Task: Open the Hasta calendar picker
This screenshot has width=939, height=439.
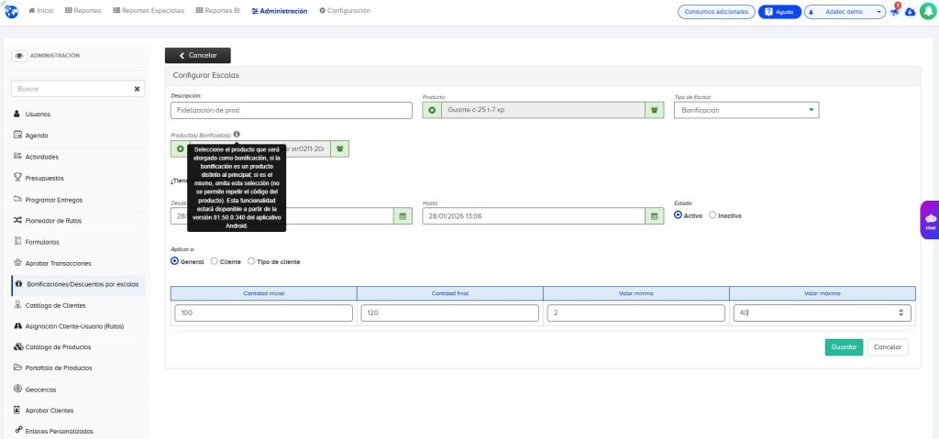Action: click(x=655, y=216)
